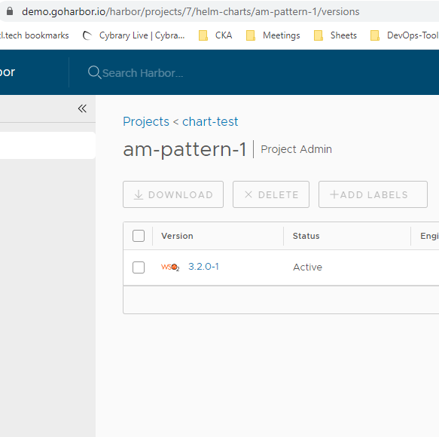Go to the Projects breadcrumb link
Screen dimensions: 439x437
pos(146,121)
